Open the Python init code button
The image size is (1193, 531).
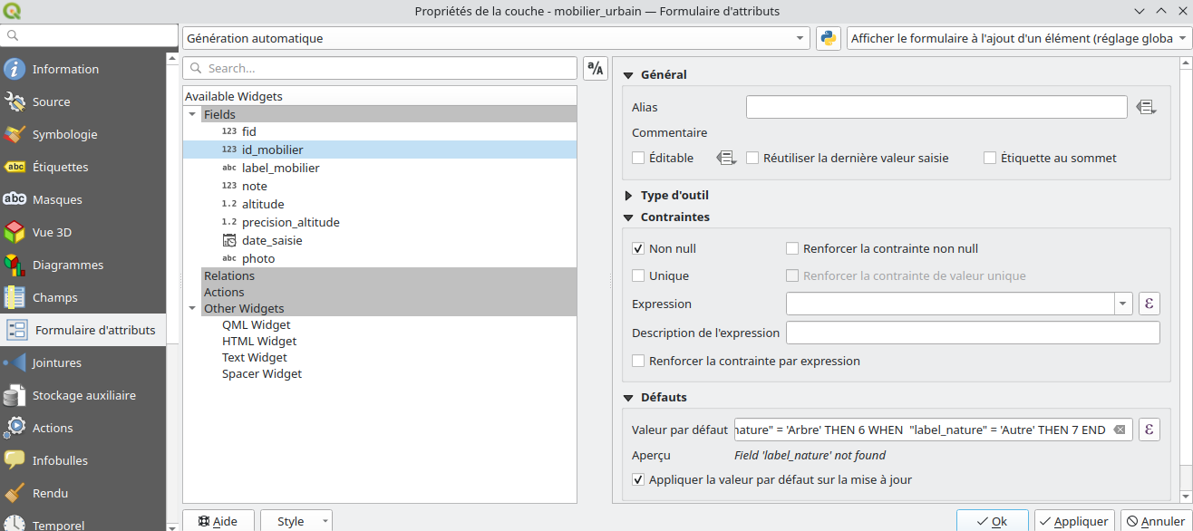828,38
